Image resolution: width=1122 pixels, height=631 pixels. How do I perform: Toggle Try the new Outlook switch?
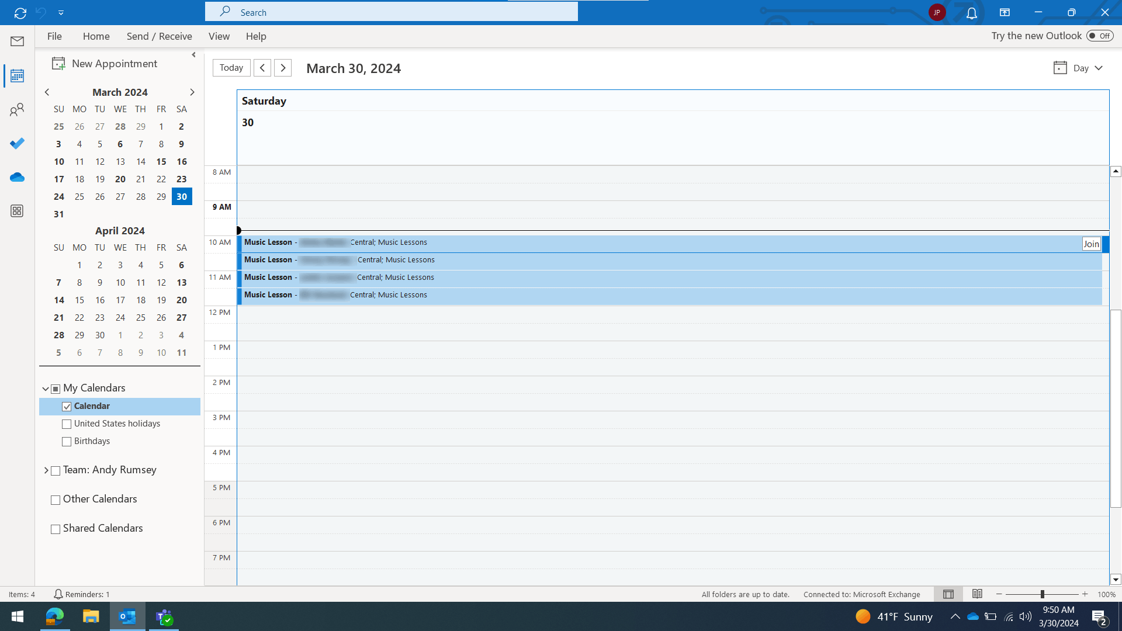pos(1100,36)
